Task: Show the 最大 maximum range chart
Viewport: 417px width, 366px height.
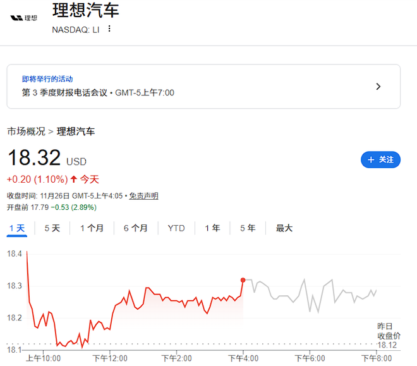Action: (284, 228)
